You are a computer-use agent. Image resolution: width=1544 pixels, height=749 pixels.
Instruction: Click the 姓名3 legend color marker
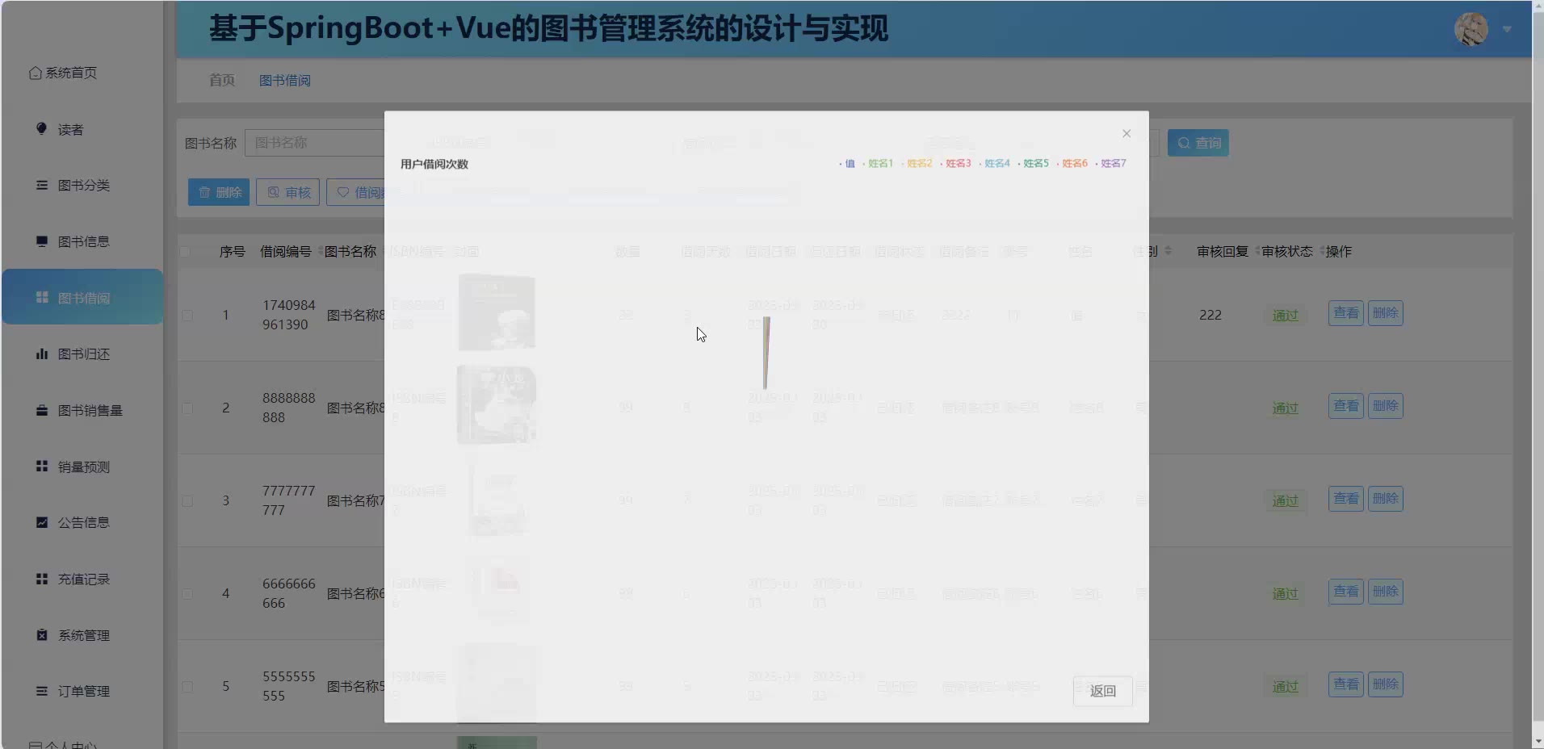coord(942,164)
